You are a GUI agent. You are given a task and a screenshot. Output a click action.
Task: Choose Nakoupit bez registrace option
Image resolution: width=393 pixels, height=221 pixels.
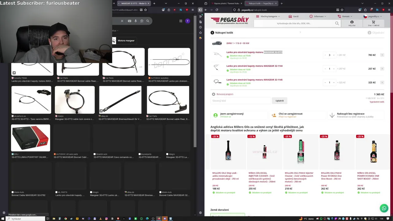click(356, 115)
